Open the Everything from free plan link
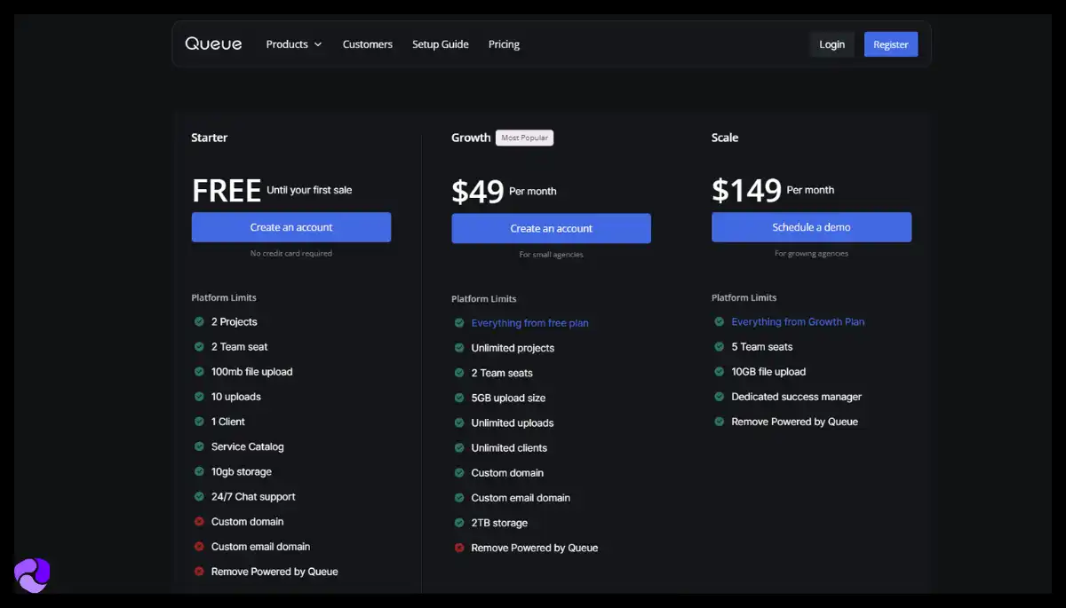Viewport: 1066px width, 608px height. 529,323
